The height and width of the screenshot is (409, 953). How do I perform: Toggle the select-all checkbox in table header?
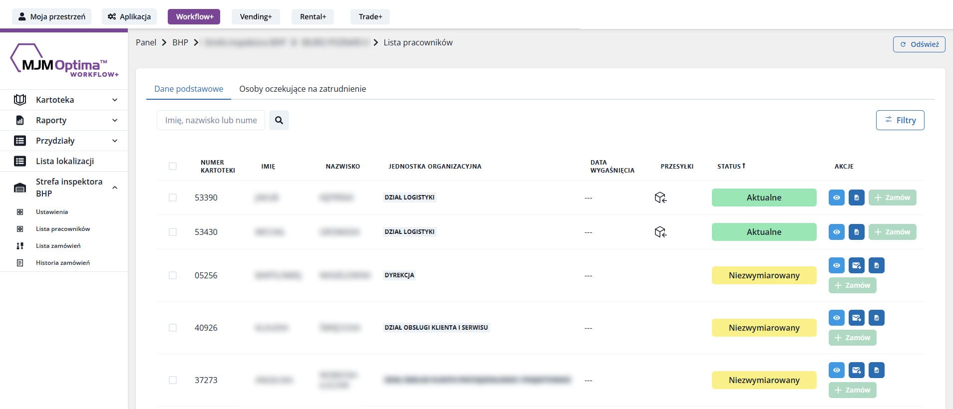pos(173,166)
